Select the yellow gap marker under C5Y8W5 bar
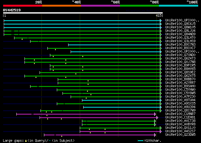Screen dimensions: 201x143 [91, 94]
